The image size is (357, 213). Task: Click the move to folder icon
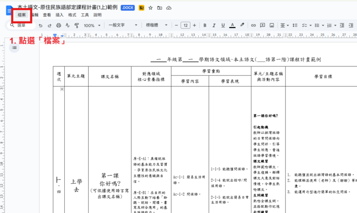(160, 8)
